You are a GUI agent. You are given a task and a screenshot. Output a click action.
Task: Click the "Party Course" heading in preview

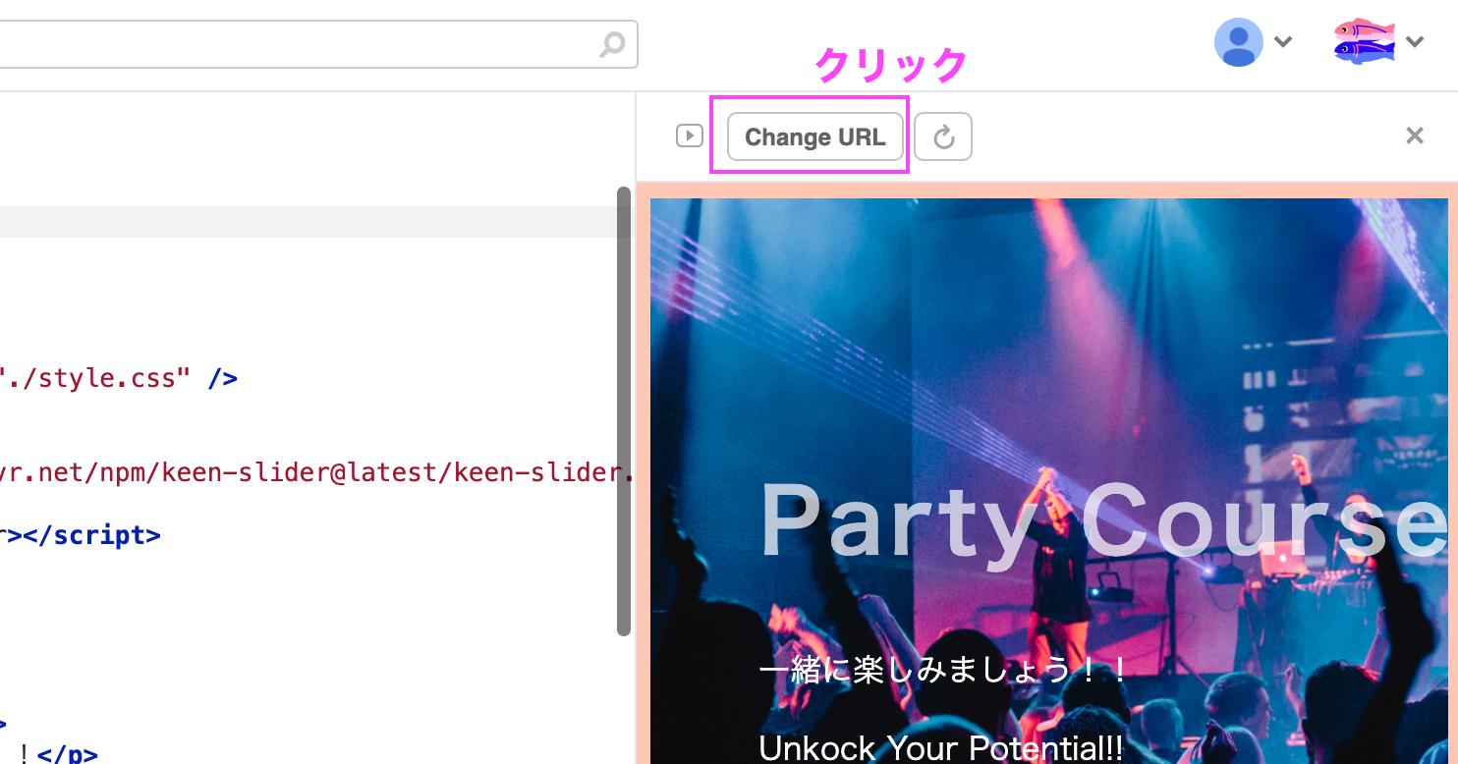(x=1100, y=522)
